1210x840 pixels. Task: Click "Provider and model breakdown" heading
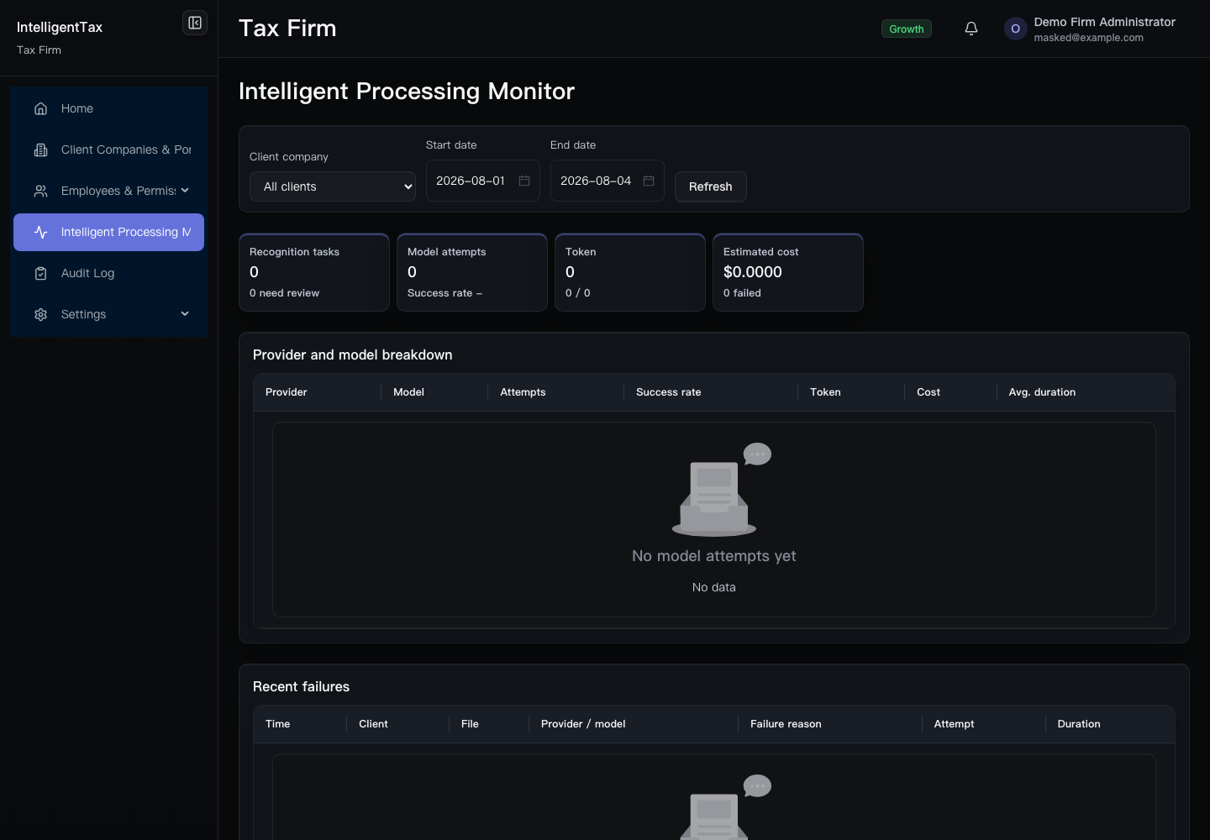tap(353, 354)
